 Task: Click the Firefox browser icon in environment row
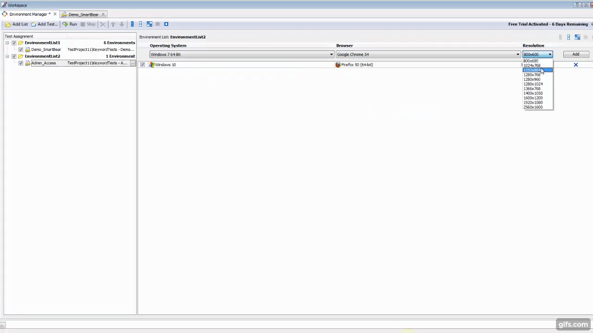pyautogui.click(x=338, y=65)
